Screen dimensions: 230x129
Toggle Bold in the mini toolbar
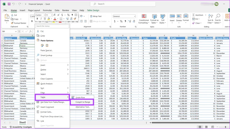37,19
